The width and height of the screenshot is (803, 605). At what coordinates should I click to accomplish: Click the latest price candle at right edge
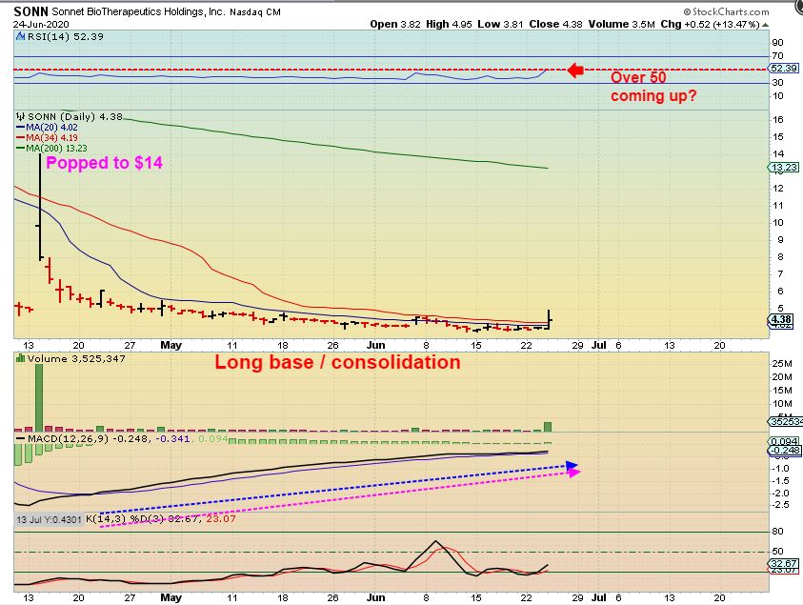[549, 319]
